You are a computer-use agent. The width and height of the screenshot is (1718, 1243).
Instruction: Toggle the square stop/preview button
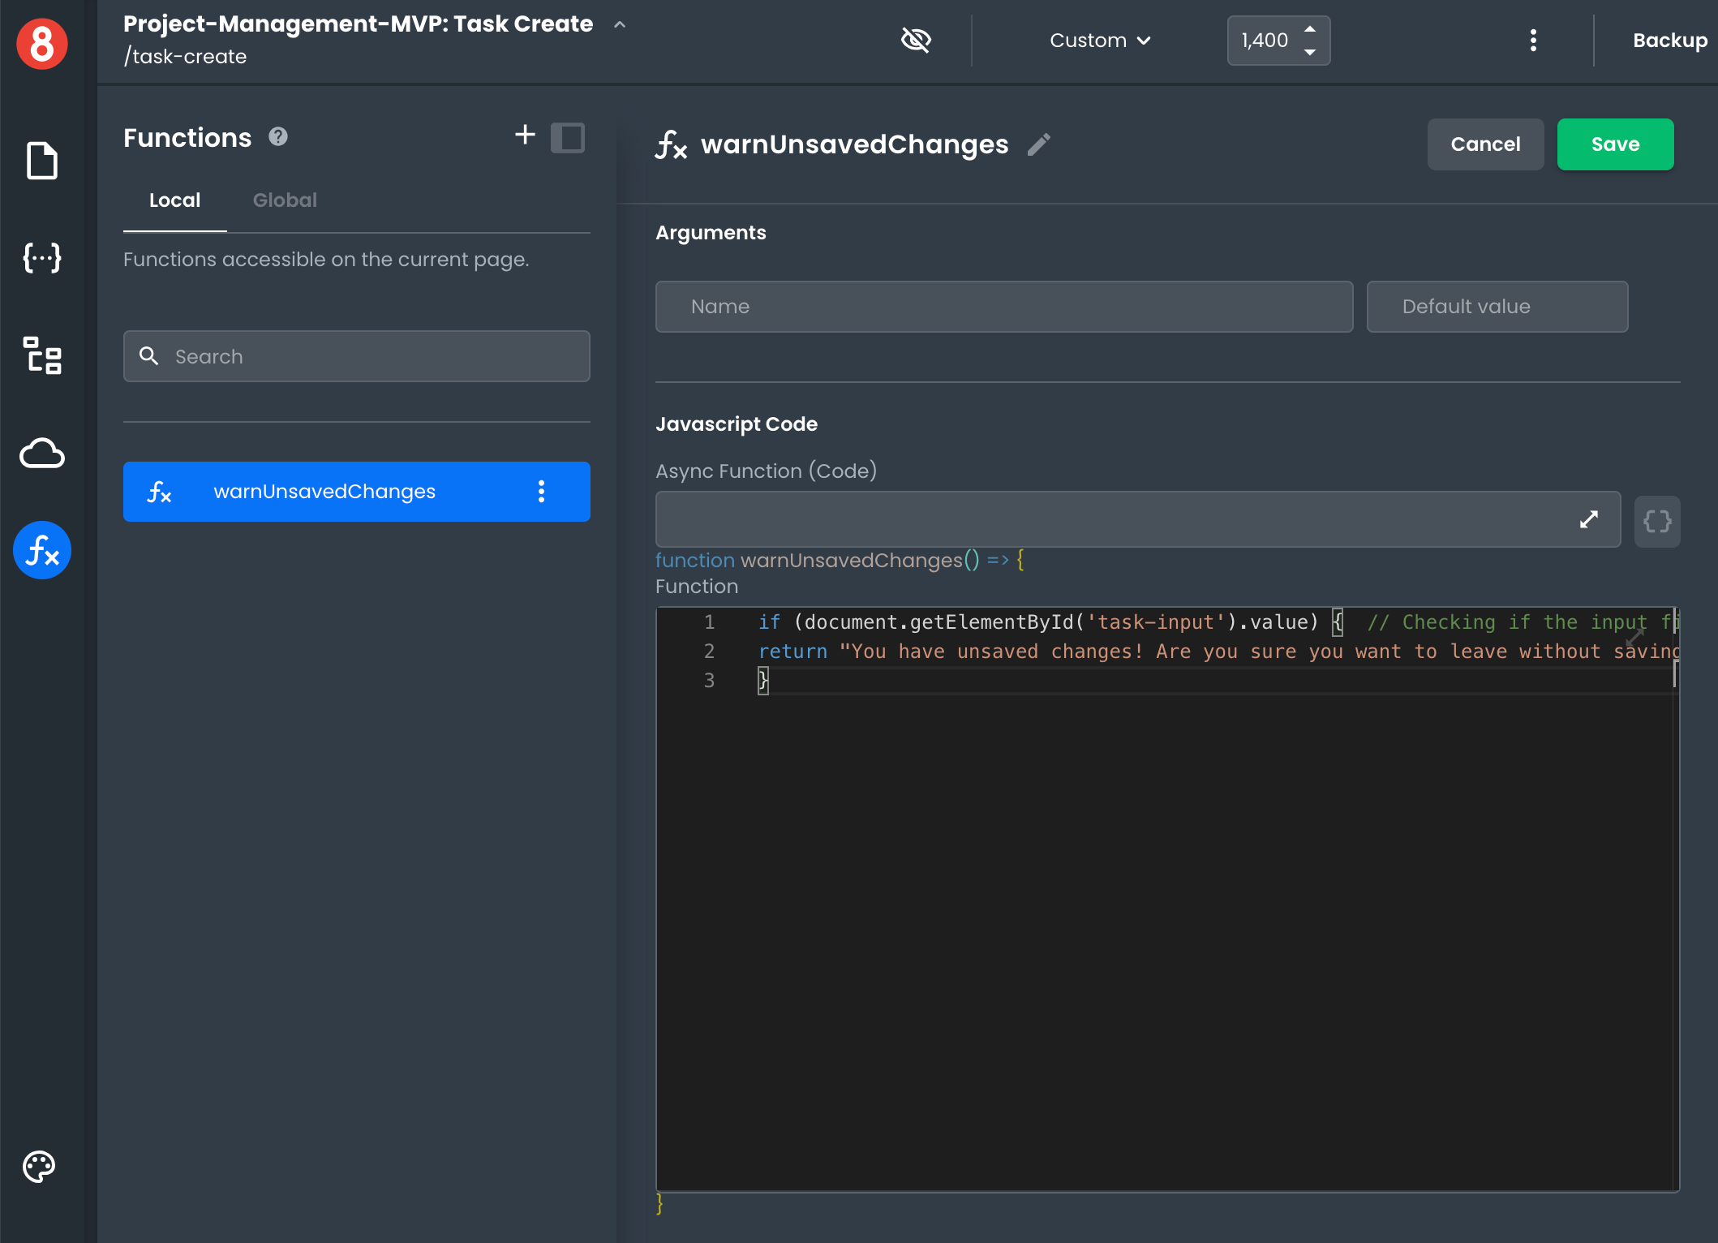(567, 137)
